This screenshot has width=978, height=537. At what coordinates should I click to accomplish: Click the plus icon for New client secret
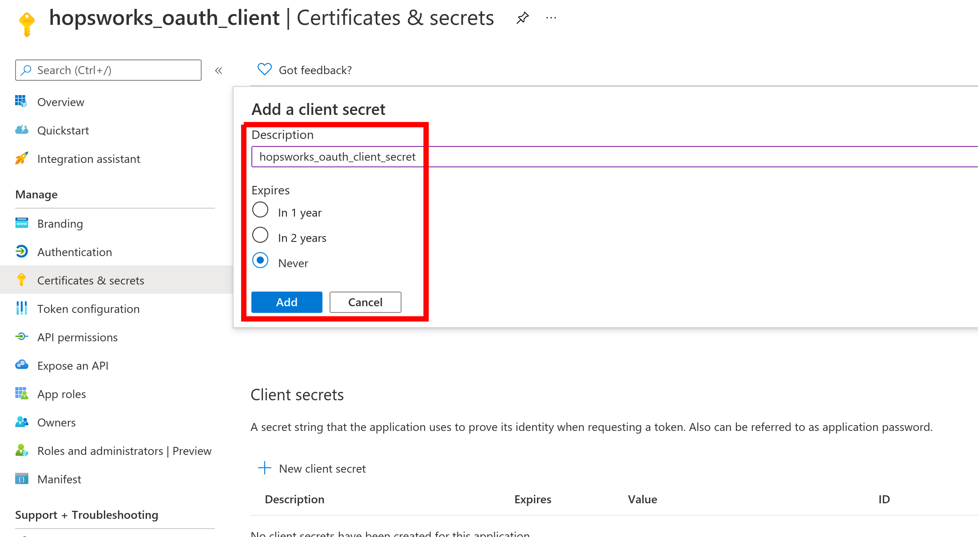(265, 468)
